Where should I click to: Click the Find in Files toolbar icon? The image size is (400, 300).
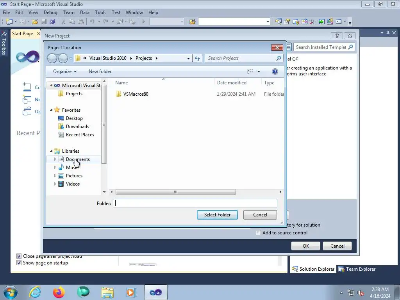[192, 22]
